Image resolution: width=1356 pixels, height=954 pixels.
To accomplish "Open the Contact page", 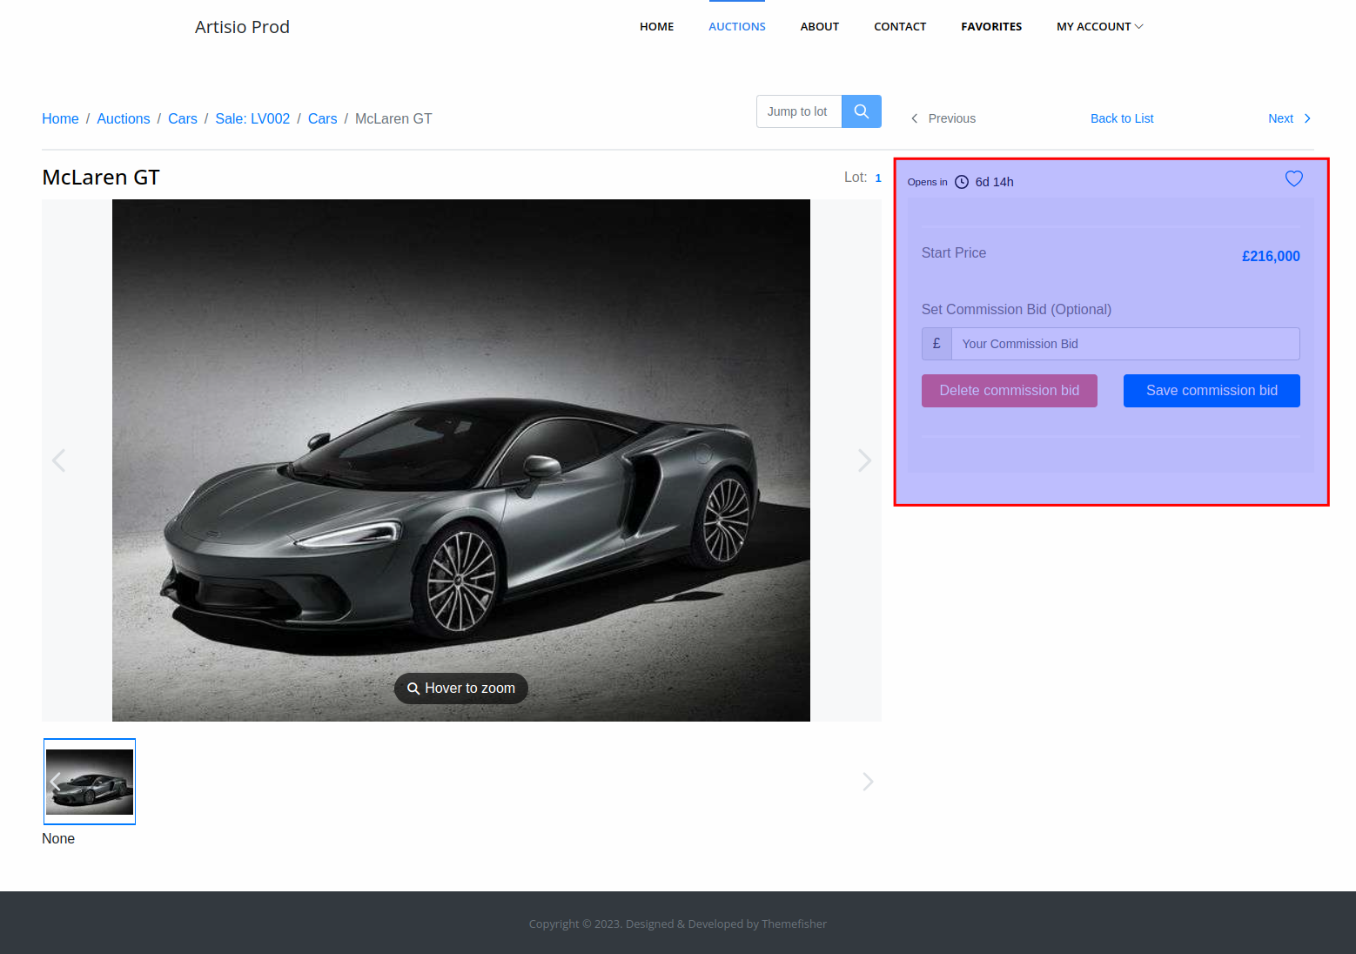I will coord(900,27).
